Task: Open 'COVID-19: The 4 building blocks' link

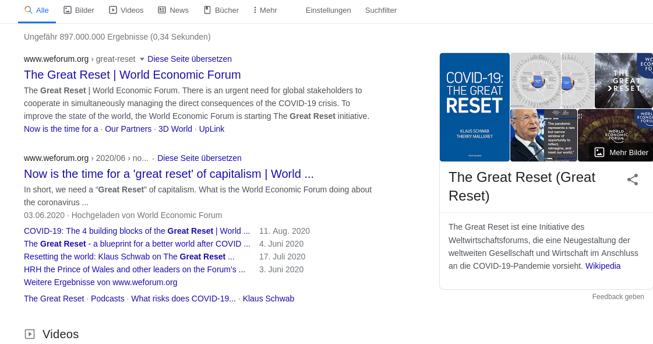Action: click(x=137, y=231)
